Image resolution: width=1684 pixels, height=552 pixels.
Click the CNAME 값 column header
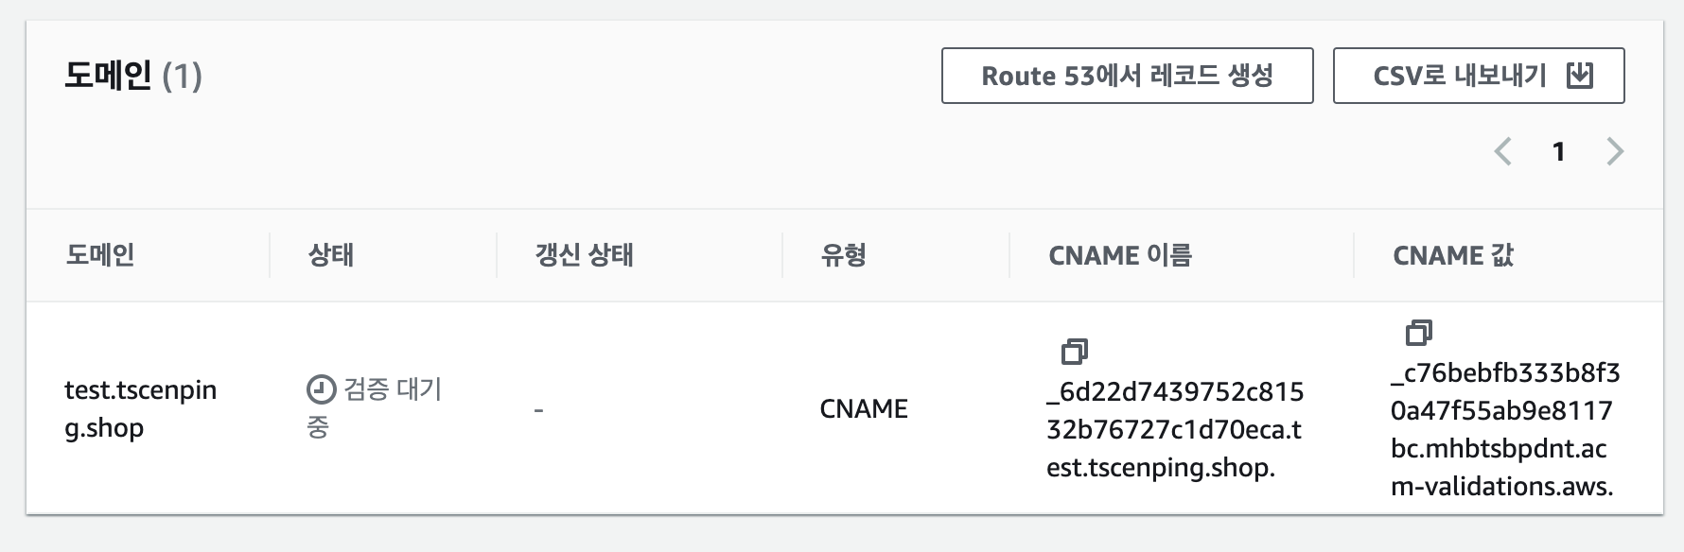tap(1453, 255)
